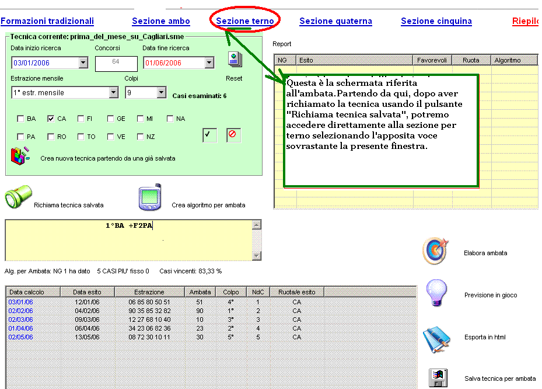Enable the GE wheel checkbox
The height and width of the screenshot is (389, 542).
(110, 119)
